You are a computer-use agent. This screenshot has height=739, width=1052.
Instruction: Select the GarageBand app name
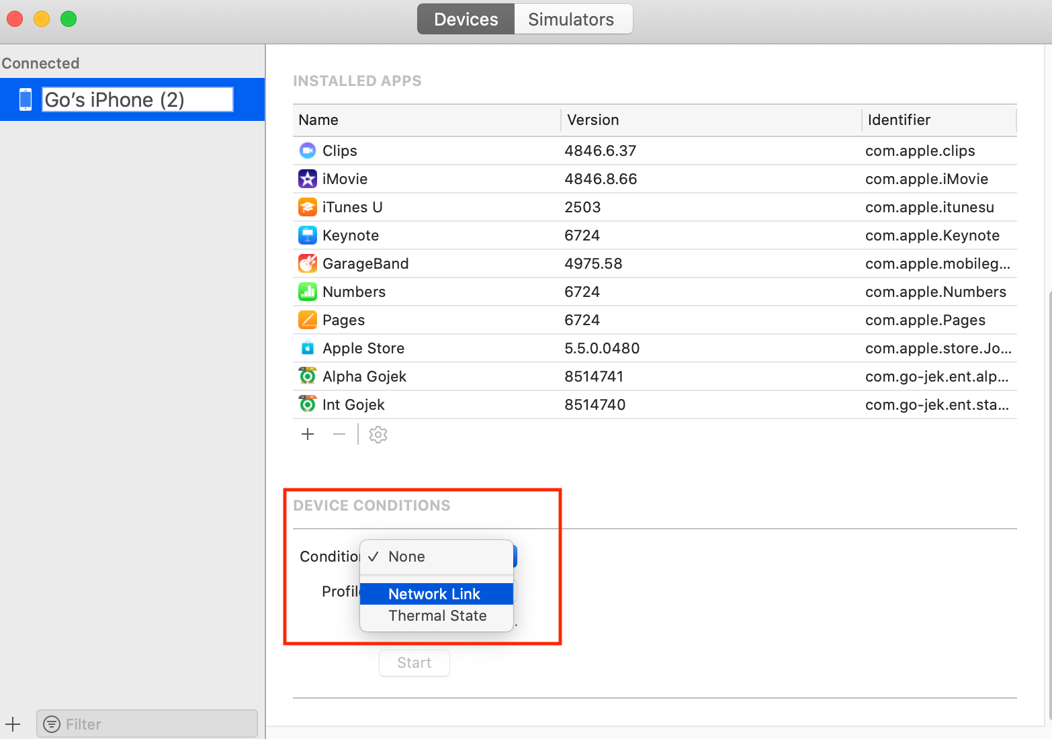point(365,263)
